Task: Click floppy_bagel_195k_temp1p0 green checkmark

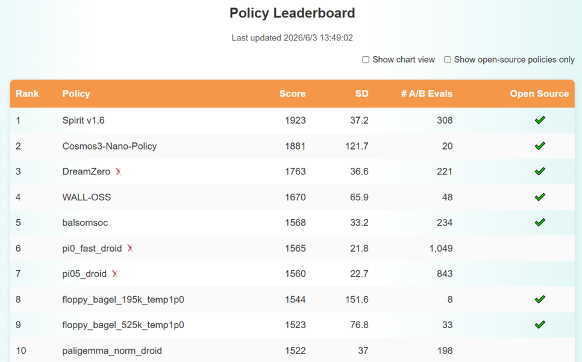Action: point(540,299)
